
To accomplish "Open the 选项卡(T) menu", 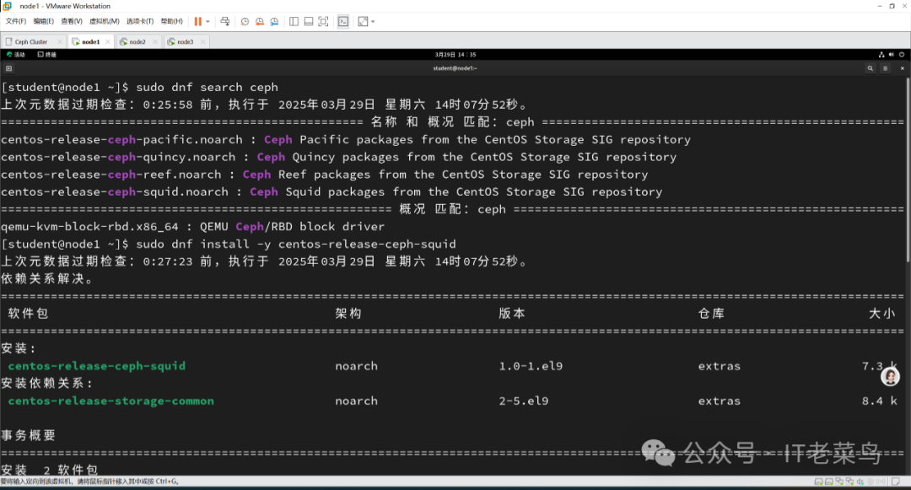I will [140, 21].
